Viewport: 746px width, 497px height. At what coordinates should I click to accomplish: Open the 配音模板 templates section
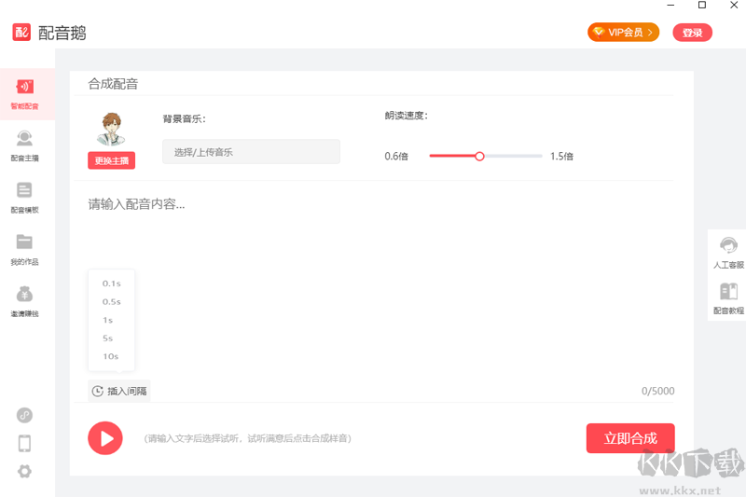tap(25, 196)
